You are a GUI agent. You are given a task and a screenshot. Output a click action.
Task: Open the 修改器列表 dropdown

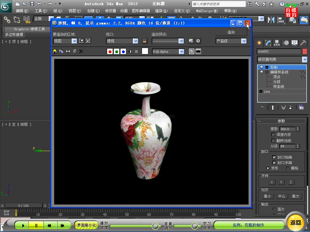pyautogui.click(x=305, y=60)
